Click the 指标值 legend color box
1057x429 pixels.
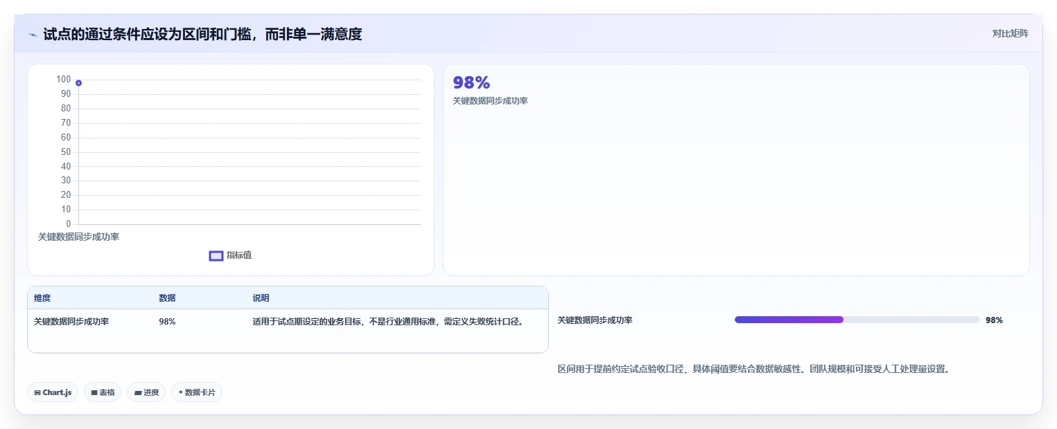tap(216, 256)
